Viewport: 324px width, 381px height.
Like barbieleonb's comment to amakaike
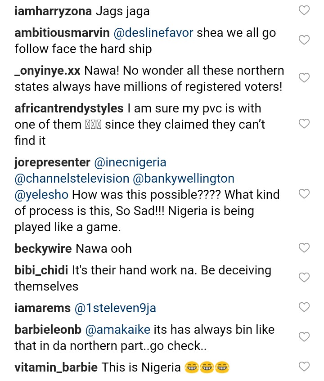[305, 337]
